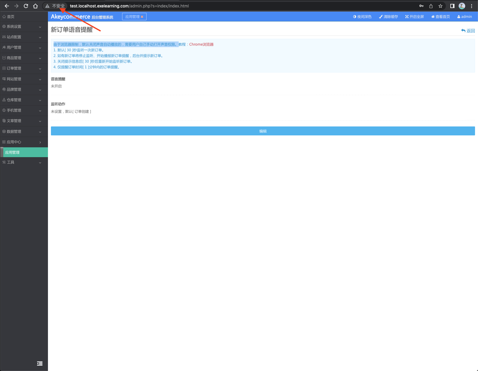The height and width of the screenshot is (371, 478).
Task: Open Chrome three-dot menu
Action: coord(471,6)
